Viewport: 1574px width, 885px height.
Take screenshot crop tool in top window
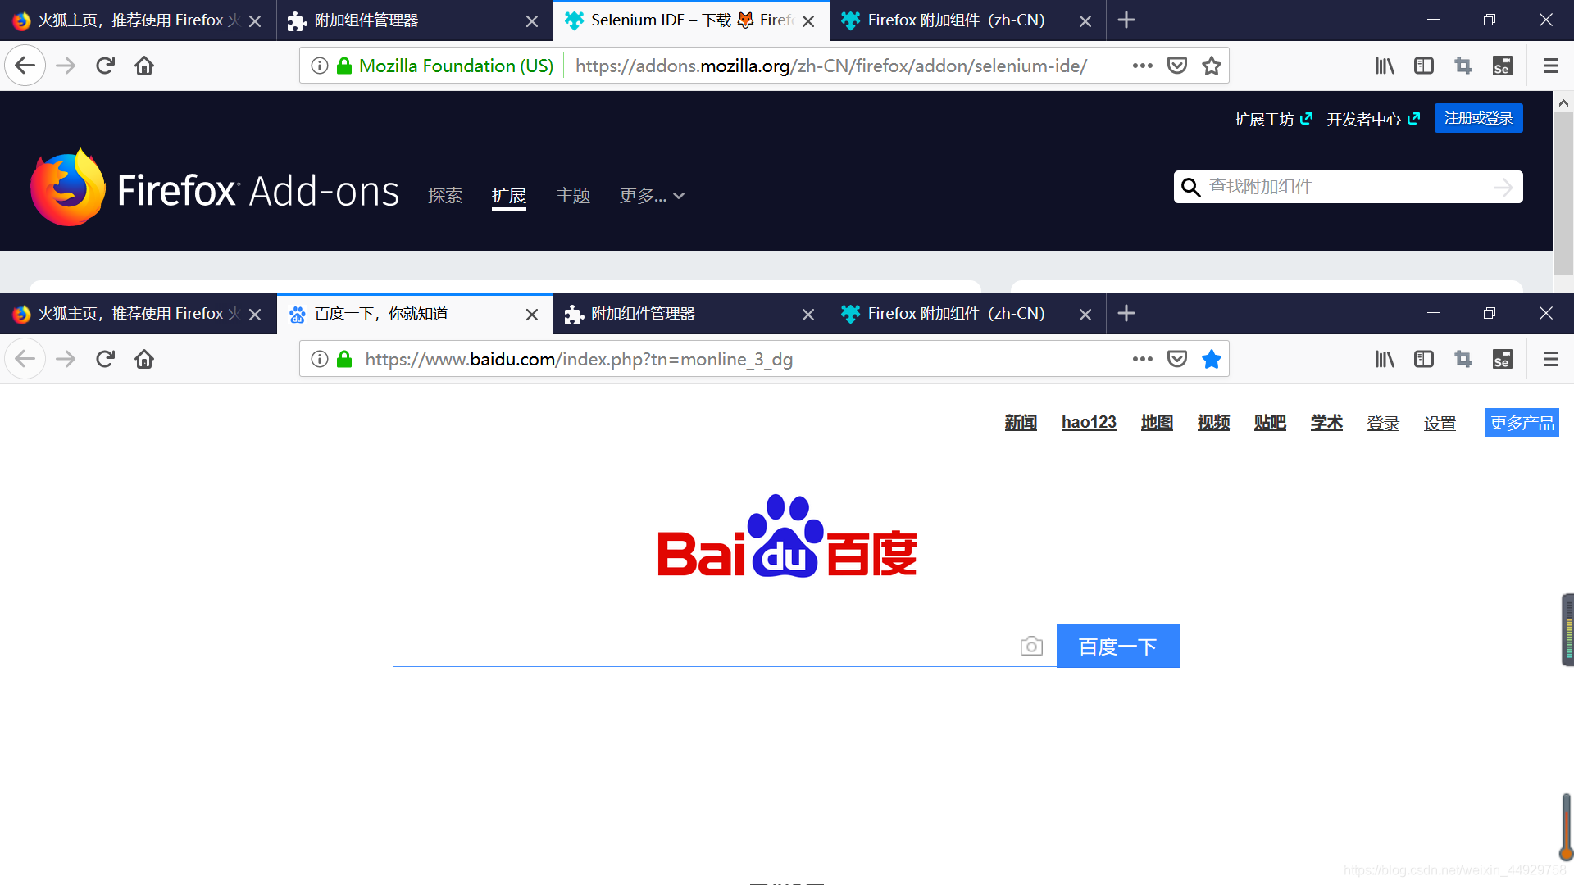click(1463, 66)
